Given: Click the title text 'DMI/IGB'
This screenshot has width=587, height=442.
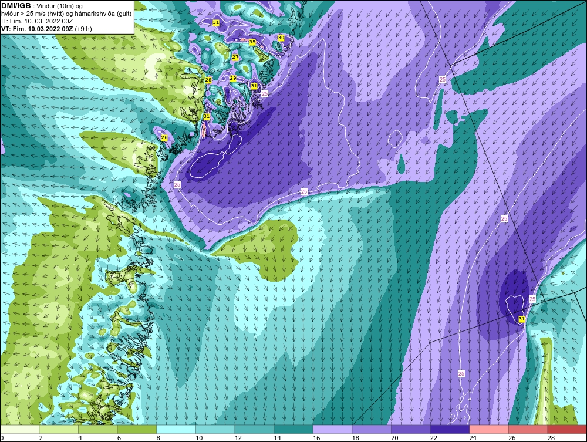Looking at the screenshot, I should pyautogui.click(x=16, y=6).
